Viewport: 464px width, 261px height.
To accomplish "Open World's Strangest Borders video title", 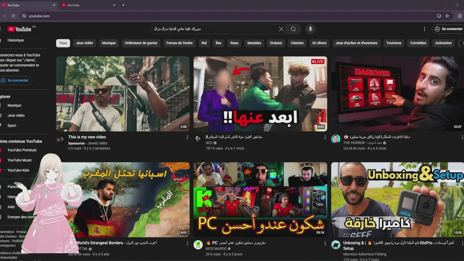I will coord(116,243).
